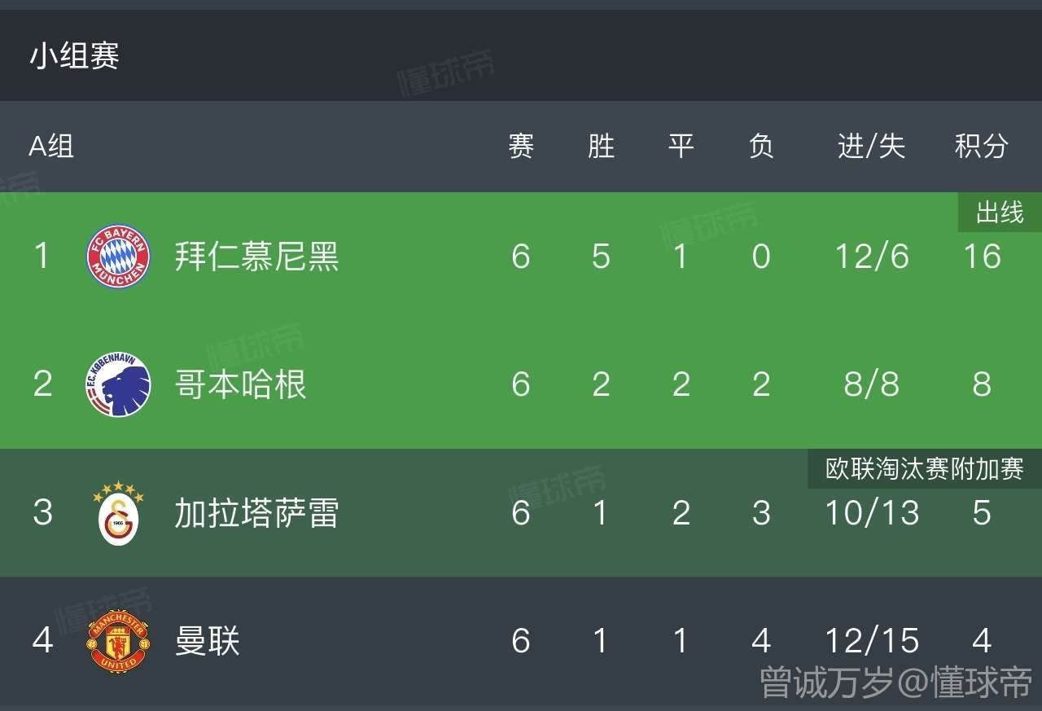Select the 曼联 team name
The height and width of the screenshot is (711, 1042).
[x=208, y=641]
